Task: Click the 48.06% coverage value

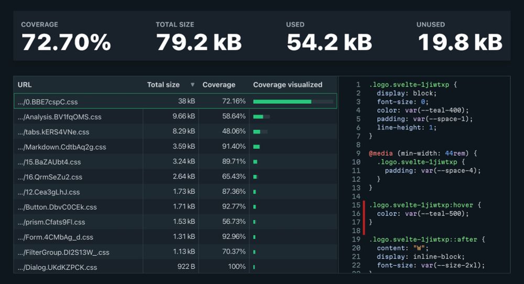Action: [x=234, y=132]
